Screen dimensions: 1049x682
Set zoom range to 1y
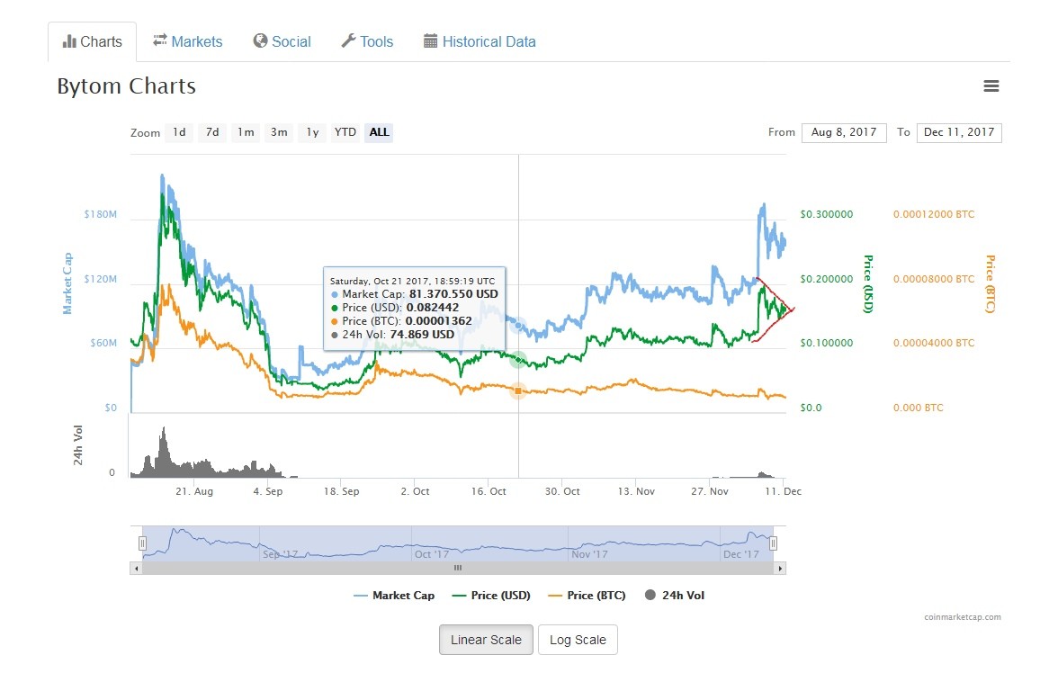point(312,132)
